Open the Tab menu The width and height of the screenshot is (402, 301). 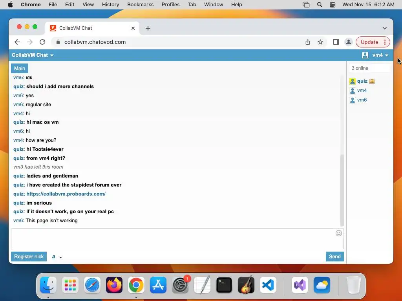[192, 5]
